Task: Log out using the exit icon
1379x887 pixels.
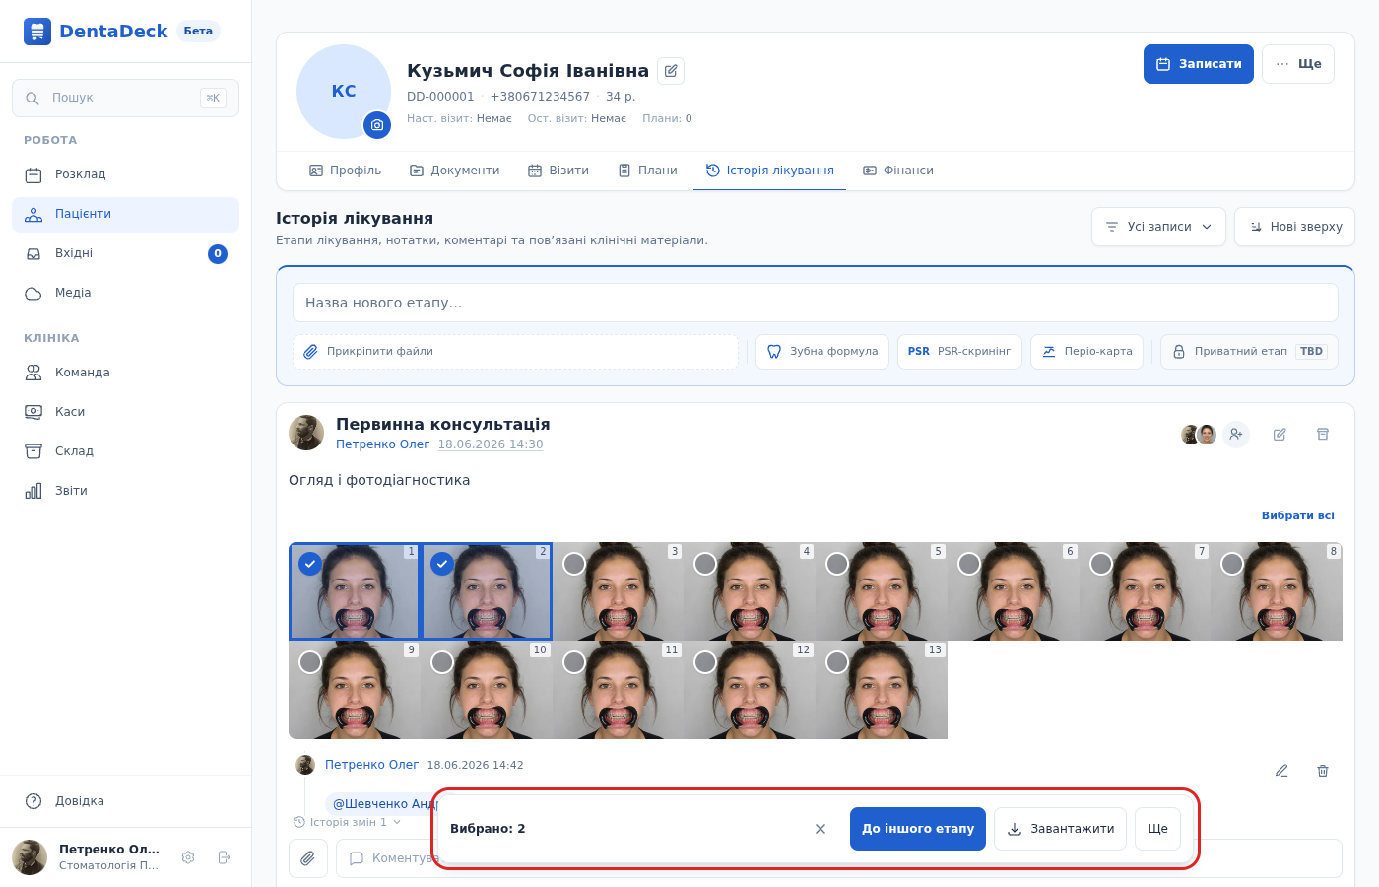Action: (x=224, y=857)
